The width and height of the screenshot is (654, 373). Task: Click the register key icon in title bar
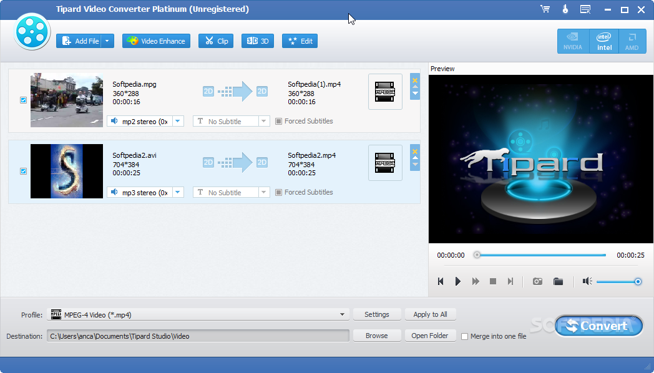[x=565, y=9]
